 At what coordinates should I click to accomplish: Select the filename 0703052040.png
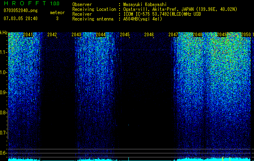21,10
